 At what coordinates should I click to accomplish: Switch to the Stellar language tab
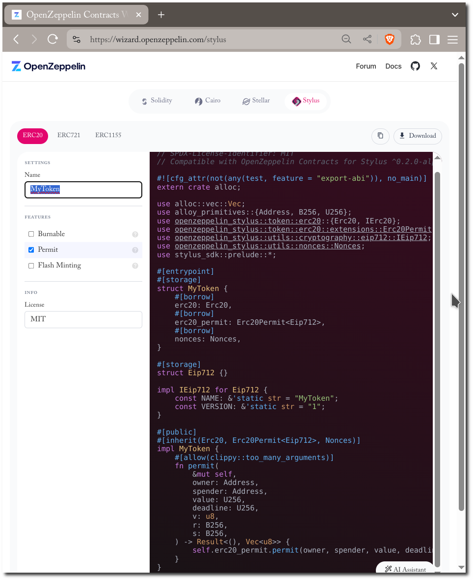256,100
